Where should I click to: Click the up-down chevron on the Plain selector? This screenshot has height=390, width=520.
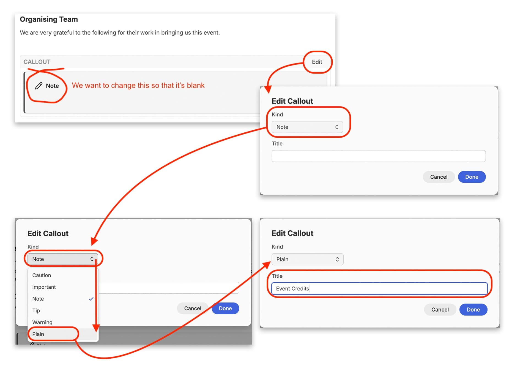click(x=337, y=260)
